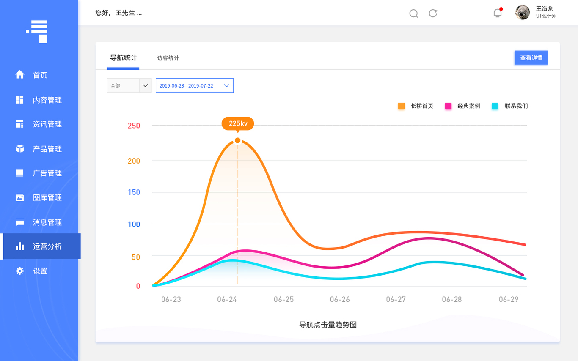The image size is (578, 361).
Task: Click the 250 y-axis value
Action: pos(134,126)
